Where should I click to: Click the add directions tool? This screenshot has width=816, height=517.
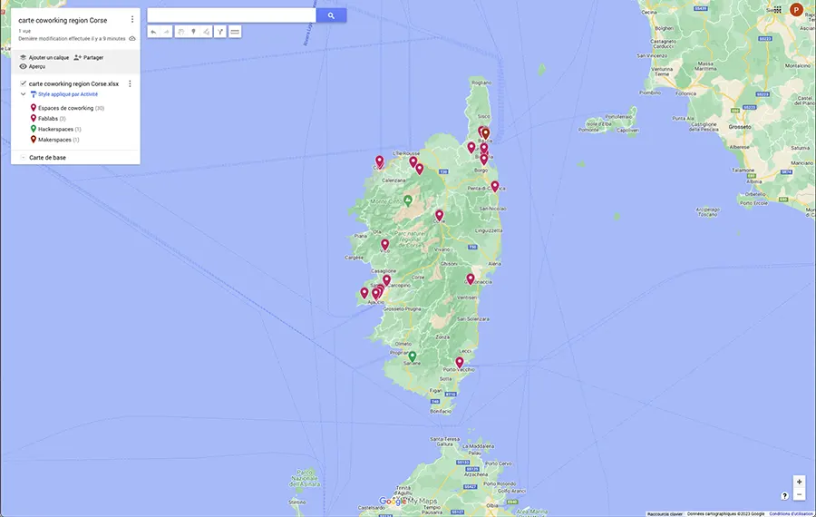point(220,32)
